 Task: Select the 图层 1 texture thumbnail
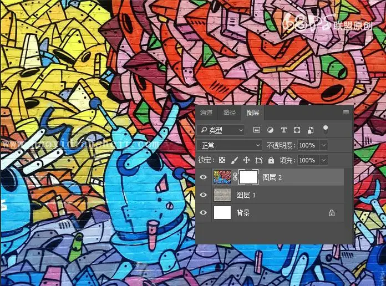click(222, 195)
